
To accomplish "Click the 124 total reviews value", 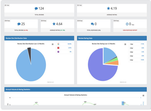I will tap(41, 8).
